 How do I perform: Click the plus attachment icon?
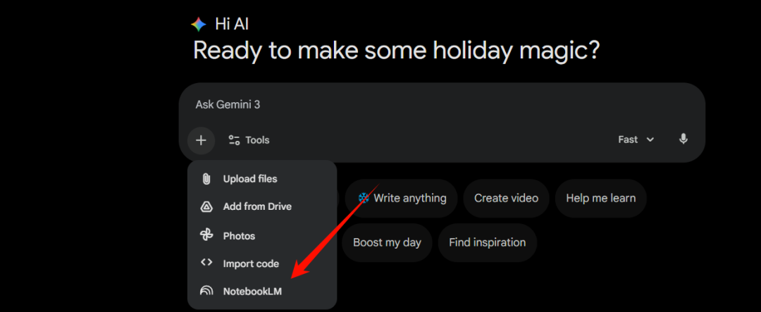(201, 139)
